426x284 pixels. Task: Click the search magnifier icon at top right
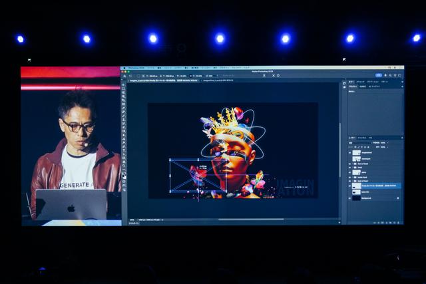391,75
